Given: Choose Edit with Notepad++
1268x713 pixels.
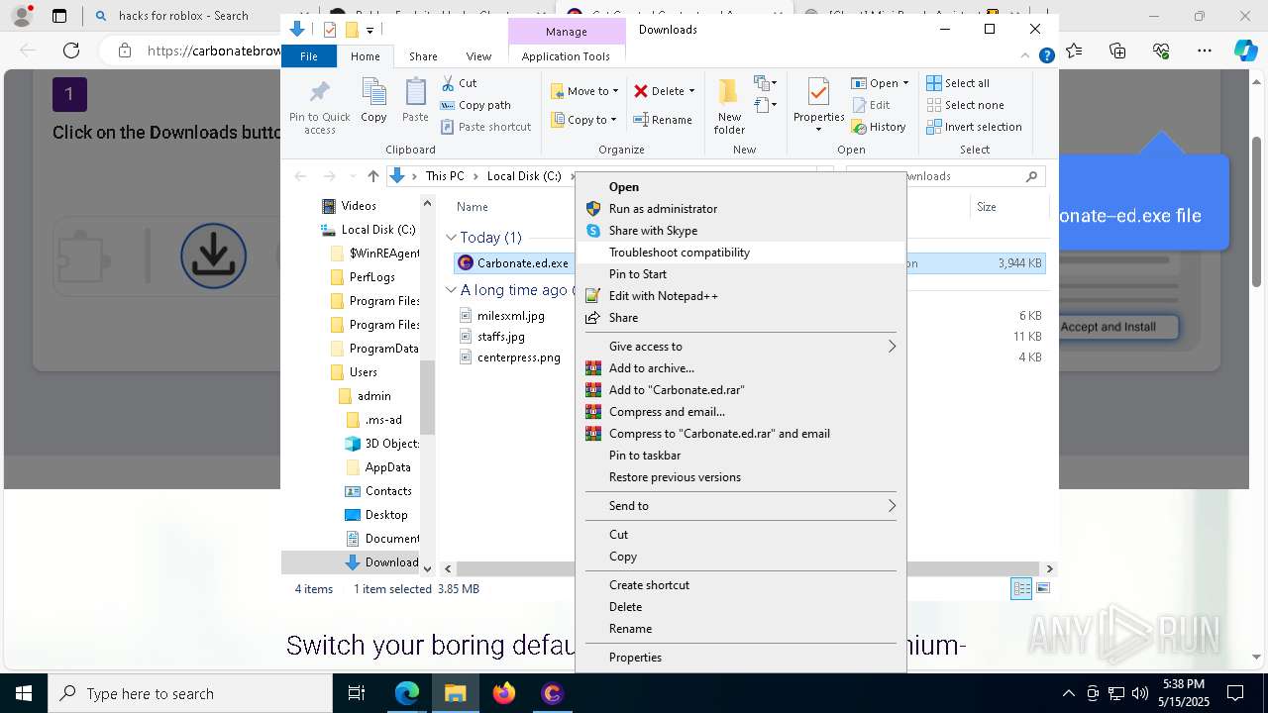Looking at the screenshot, I should click(x=740, y=296).
